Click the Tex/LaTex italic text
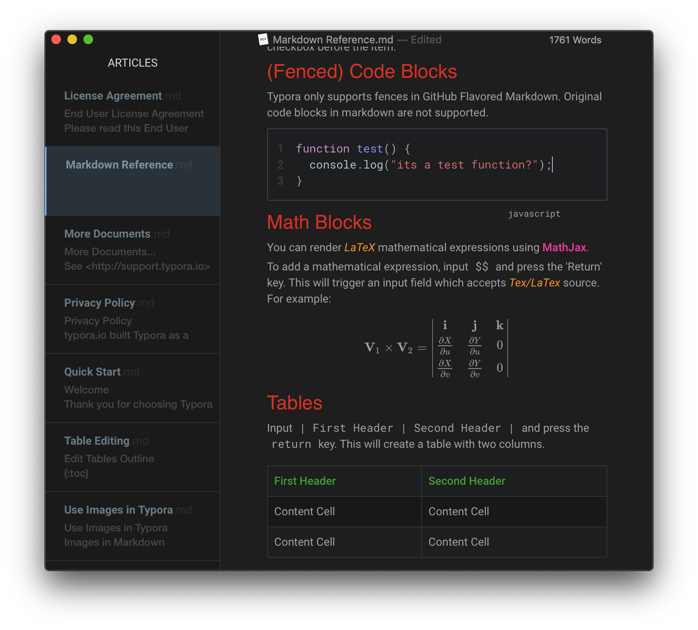 point(534,282)
